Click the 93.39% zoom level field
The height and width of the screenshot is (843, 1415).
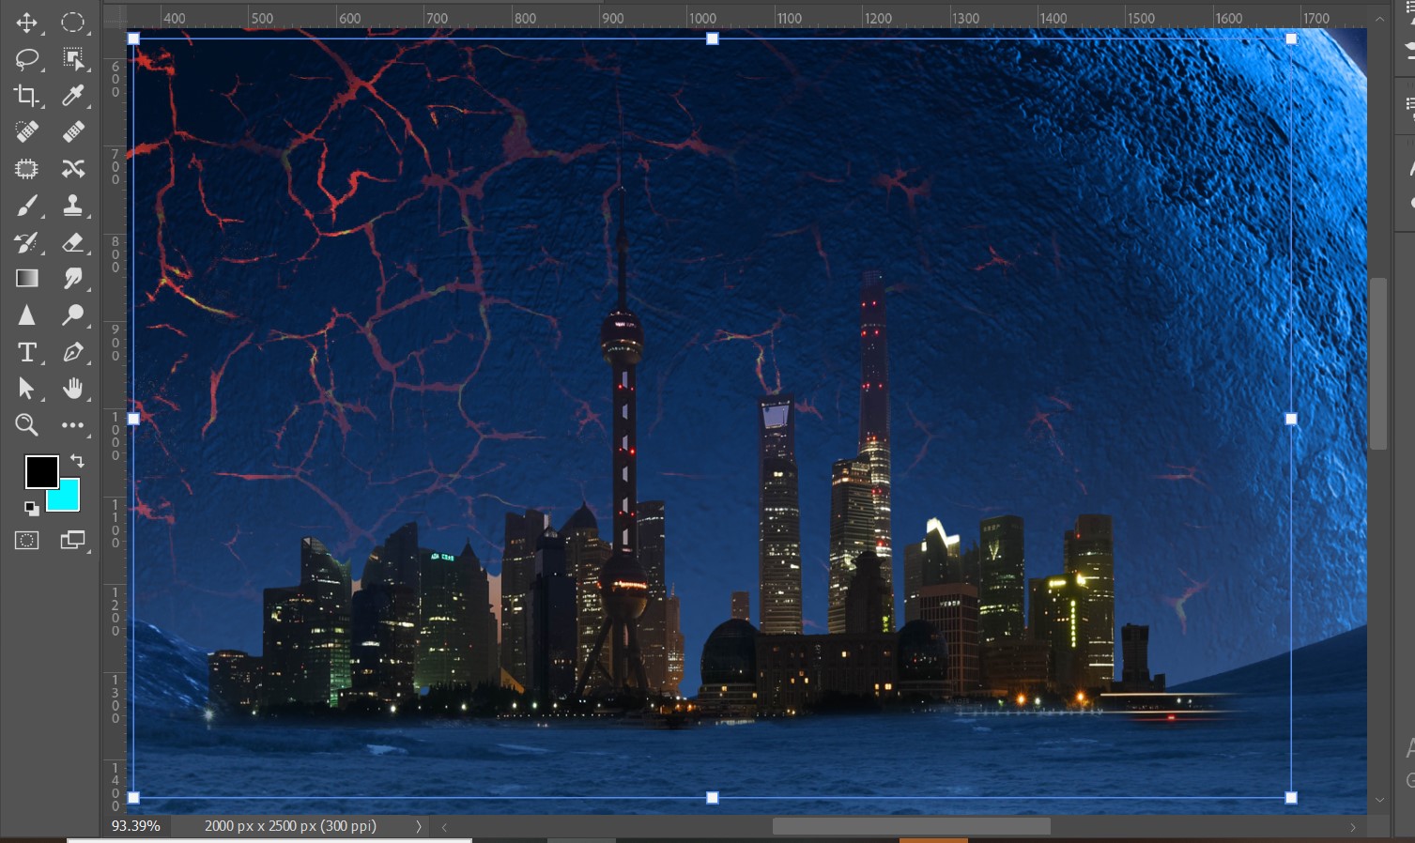point(136,826)
